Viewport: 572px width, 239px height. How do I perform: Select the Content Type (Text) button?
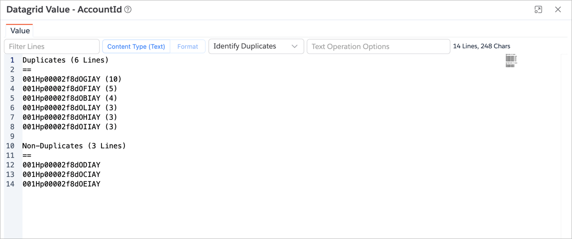pyautogui.click(x=136, y=46)
